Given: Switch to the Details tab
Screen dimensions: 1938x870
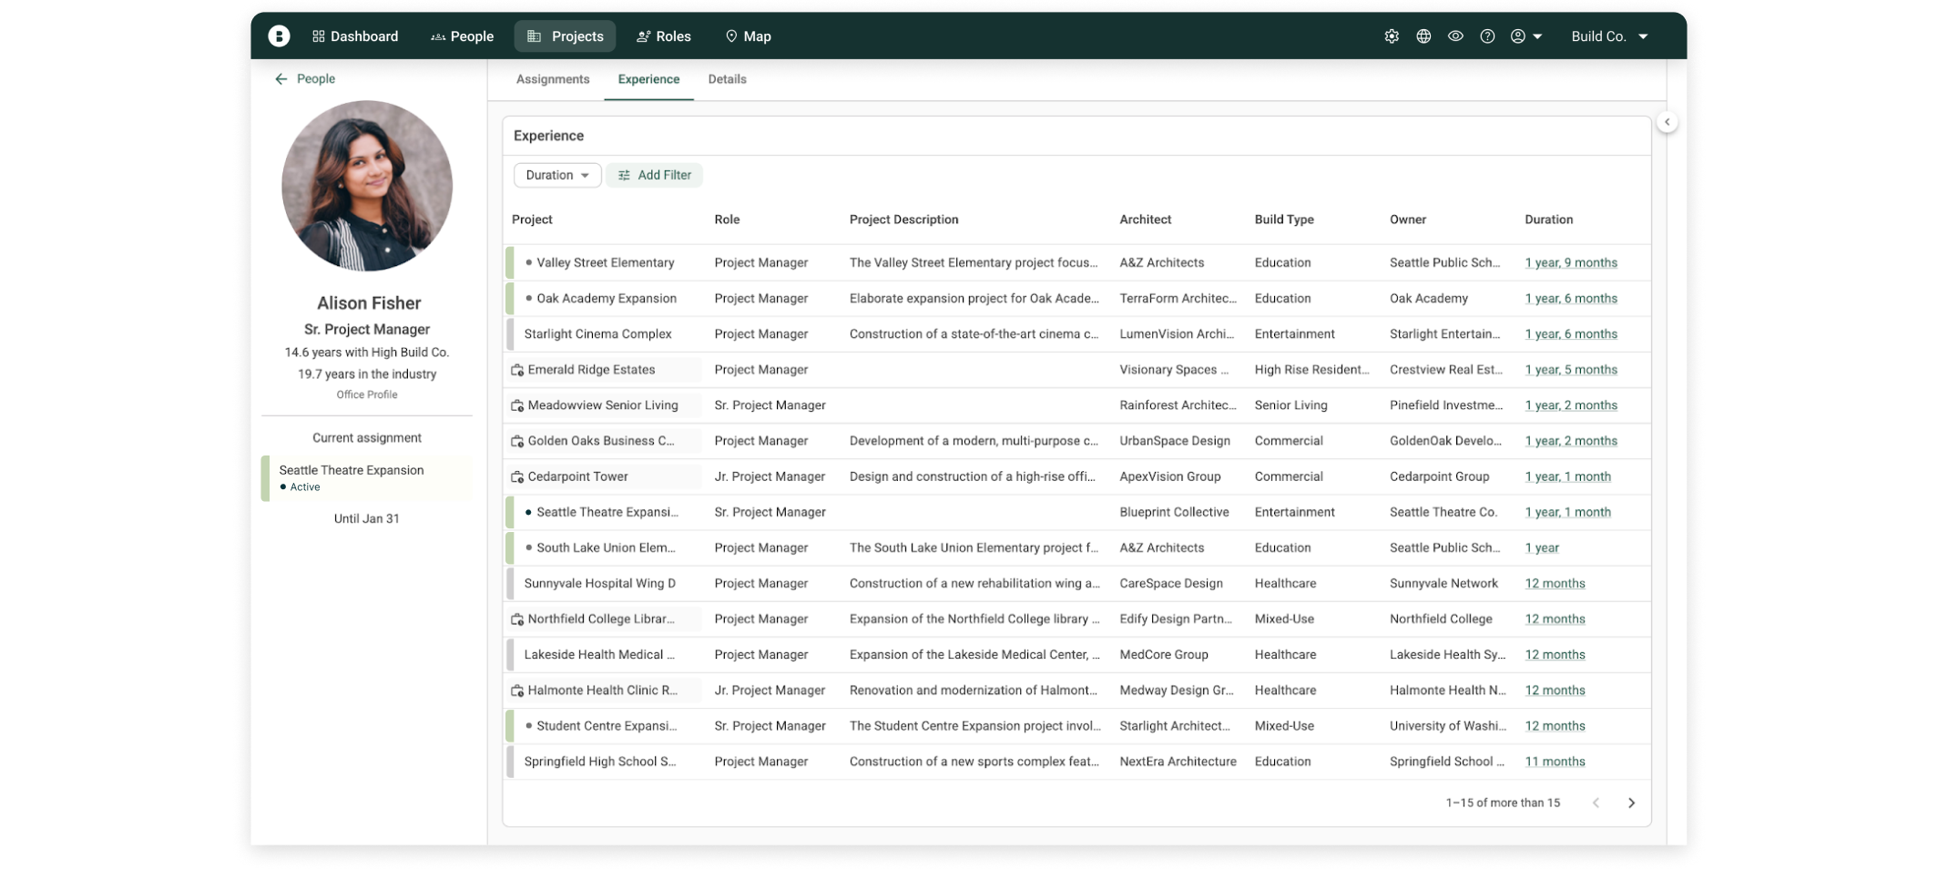Looking at the screenshot, I should coord(727,79).
